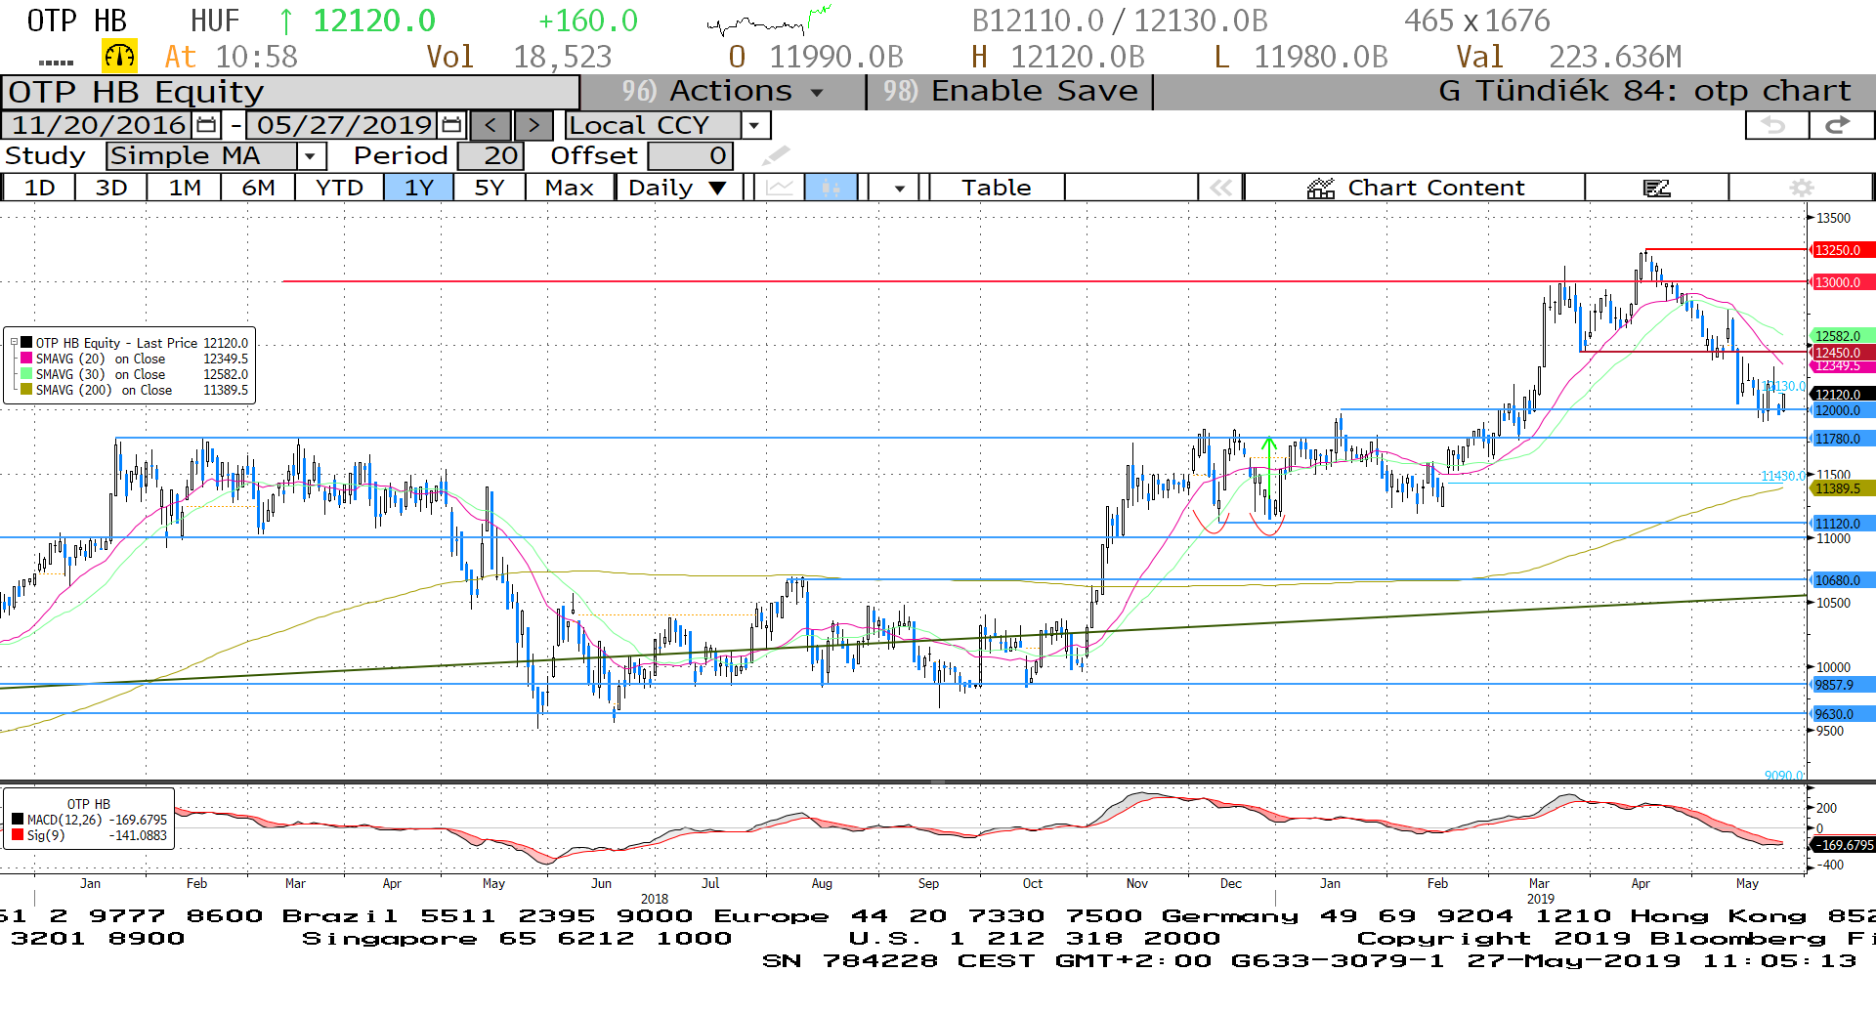
Task: Click the 11389.5 olive SMA value label
Action: pos(1843,488)
